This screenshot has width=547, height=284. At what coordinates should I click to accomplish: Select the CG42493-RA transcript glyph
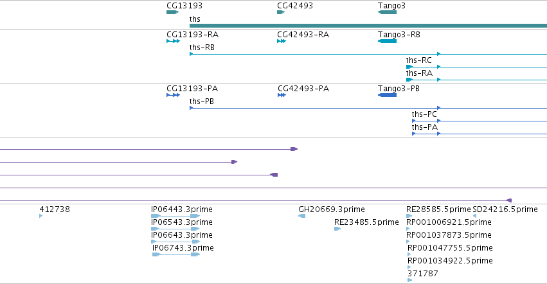[282, 41]
